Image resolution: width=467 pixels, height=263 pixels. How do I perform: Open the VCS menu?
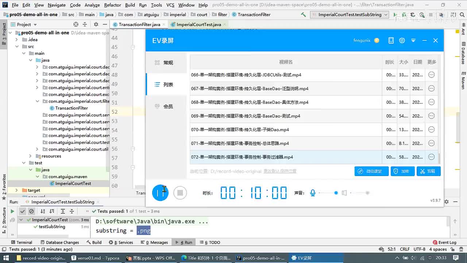(x=170, y=5)
